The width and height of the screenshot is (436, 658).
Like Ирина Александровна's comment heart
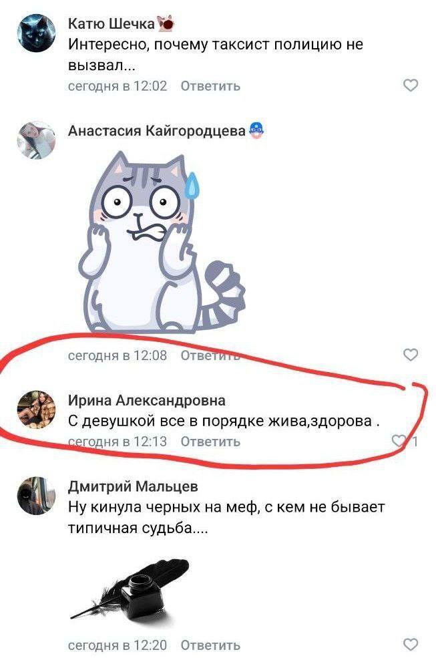(x=399, y=440)
